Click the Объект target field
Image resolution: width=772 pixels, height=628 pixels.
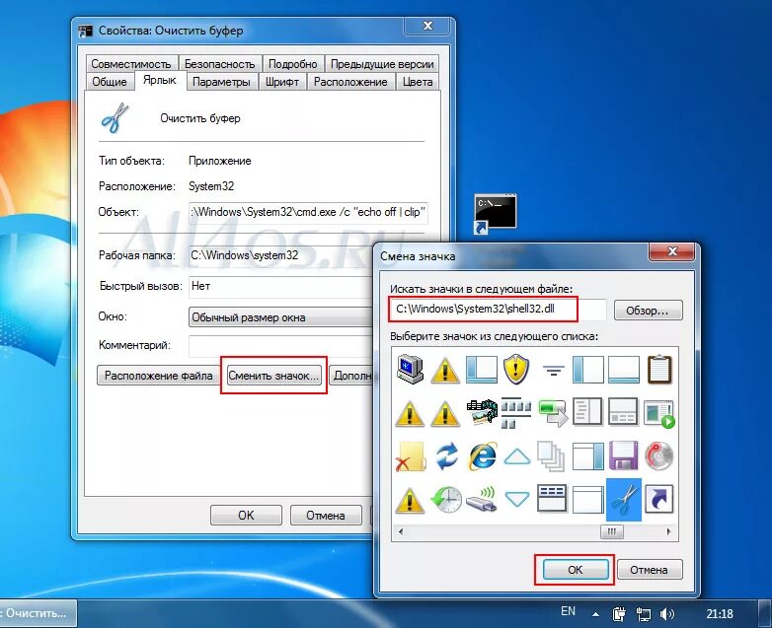click(308, 212)
